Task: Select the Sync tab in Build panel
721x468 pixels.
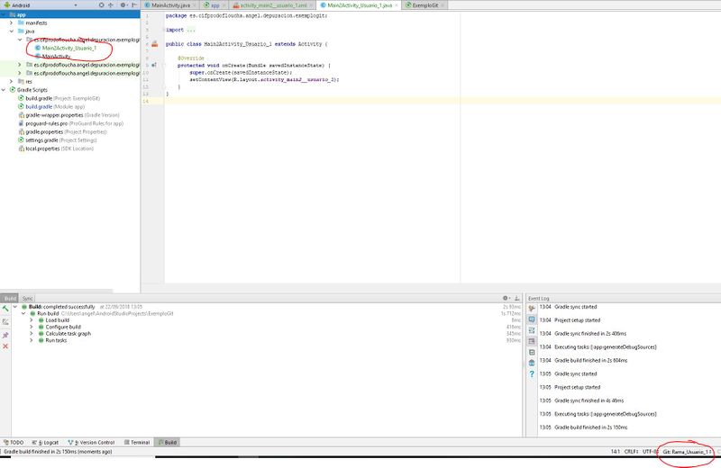Action: pyautogui.click(x=27, y=298)
